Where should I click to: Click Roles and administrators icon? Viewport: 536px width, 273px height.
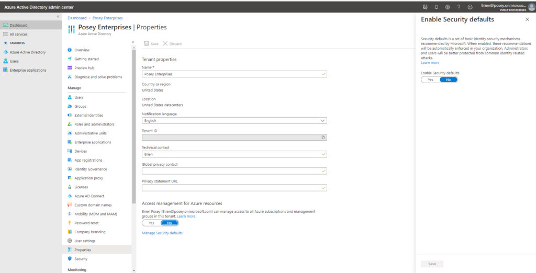tap(70, 124)
